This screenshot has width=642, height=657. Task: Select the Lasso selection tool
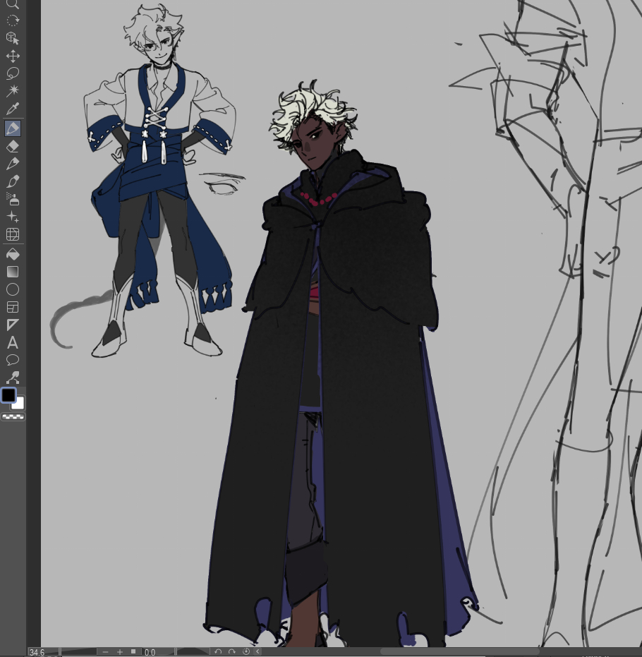coord(13,73)
